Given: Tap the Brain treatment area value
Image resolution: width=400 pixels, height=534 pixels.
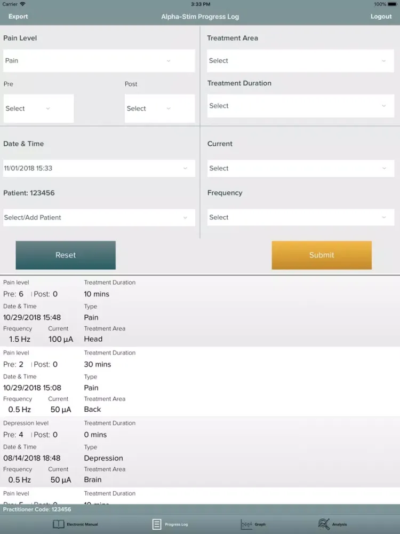Looking at the screenshot, I should click(93, 480).
